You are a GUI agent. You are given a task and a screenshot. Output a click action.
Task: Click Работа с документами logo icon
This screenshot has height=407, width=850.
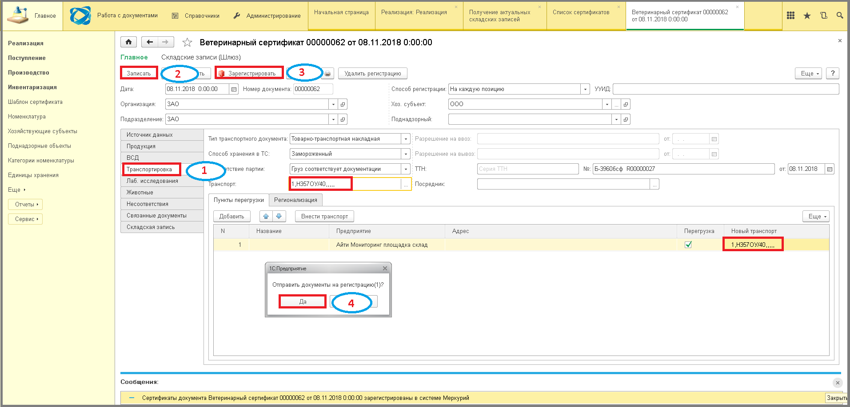(80, 16)
